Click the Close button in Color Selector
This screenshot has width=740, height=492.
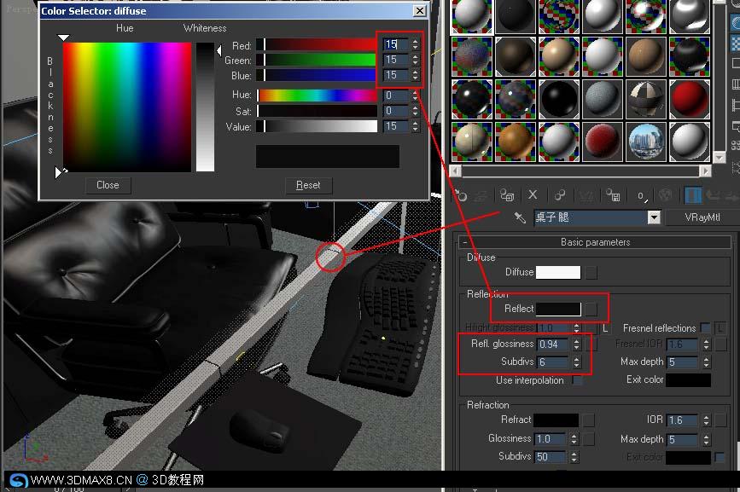click(x=108, y=185)
